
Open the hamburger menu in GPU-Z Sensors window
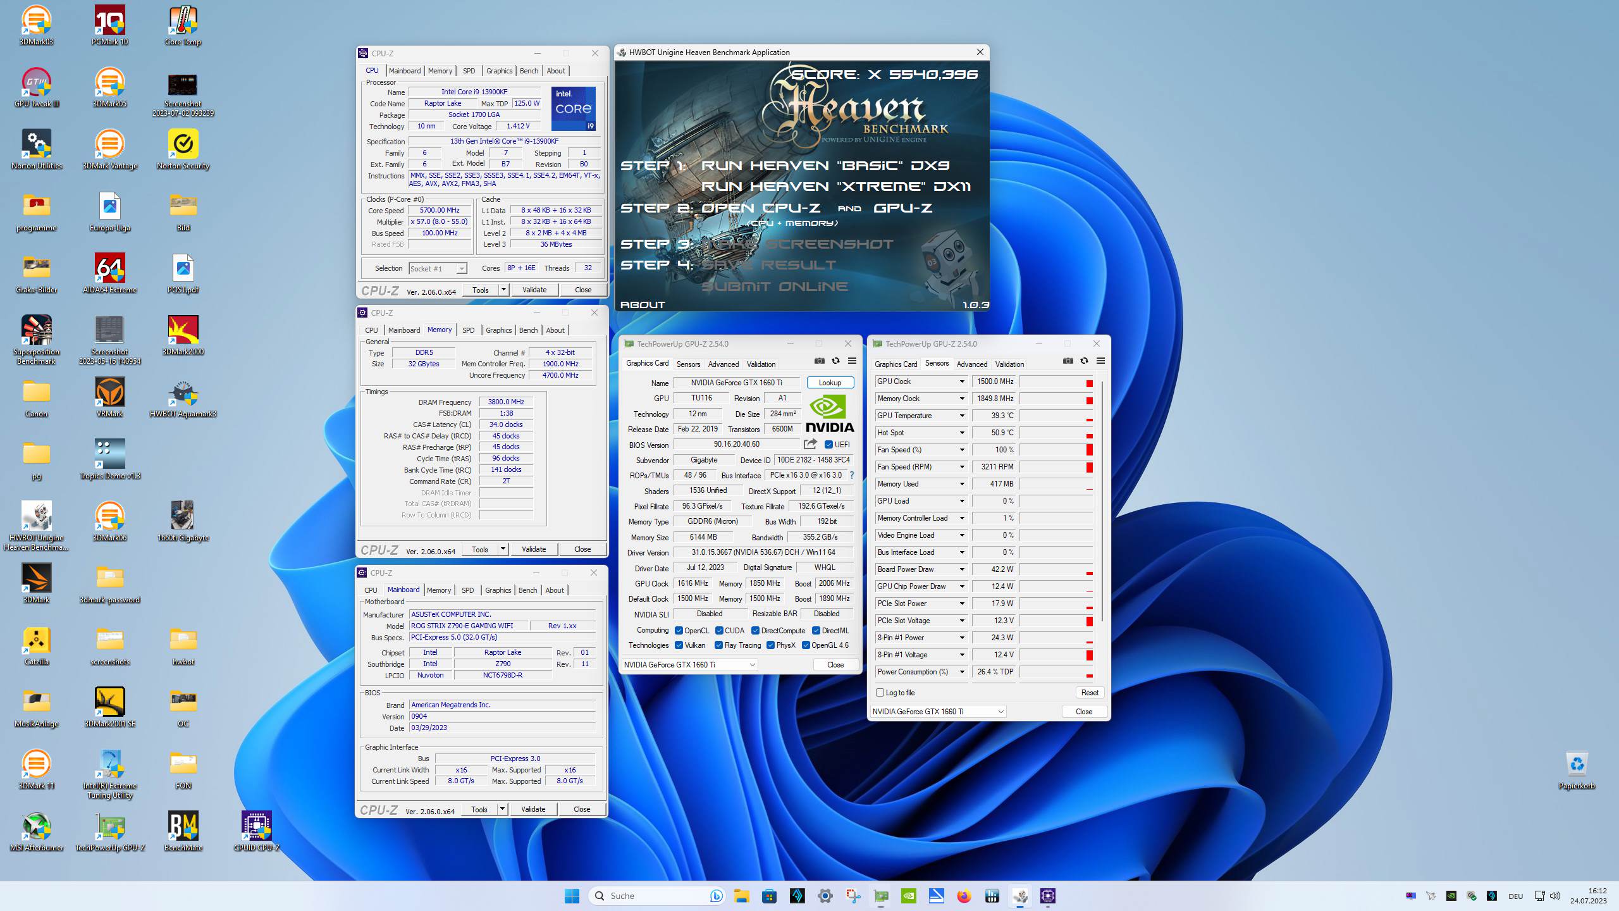point(1100,361)
